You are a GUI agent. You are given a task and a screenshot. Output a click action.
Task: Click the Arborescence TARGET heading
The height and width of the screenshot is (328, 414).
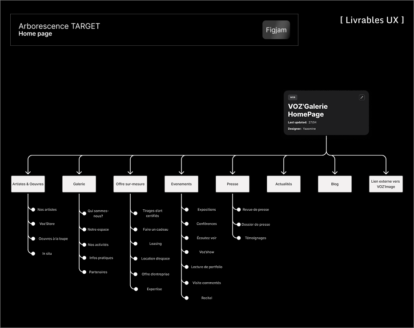[59, 26]
